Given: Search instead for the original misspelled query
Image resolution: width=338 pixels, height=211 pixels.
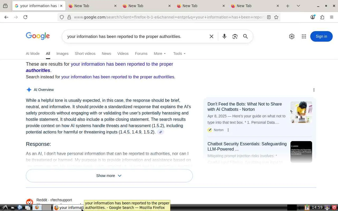Looking at the screenshot, I should pyautogui.click(x=118, y=77).
